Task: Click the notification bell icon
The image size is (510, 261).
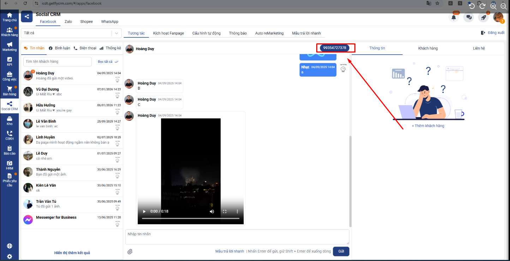Action: click(x=454, y=17)
